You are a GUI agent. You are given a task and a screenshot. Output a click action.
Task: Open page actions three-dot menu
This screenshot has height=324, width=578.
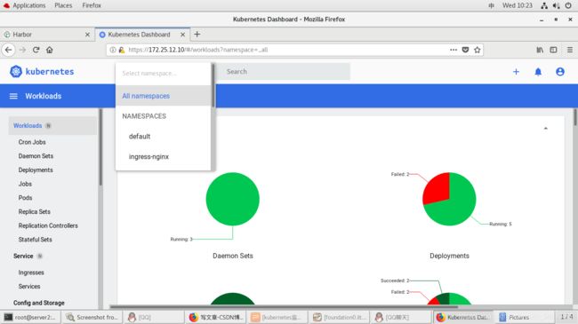(454, 50)
